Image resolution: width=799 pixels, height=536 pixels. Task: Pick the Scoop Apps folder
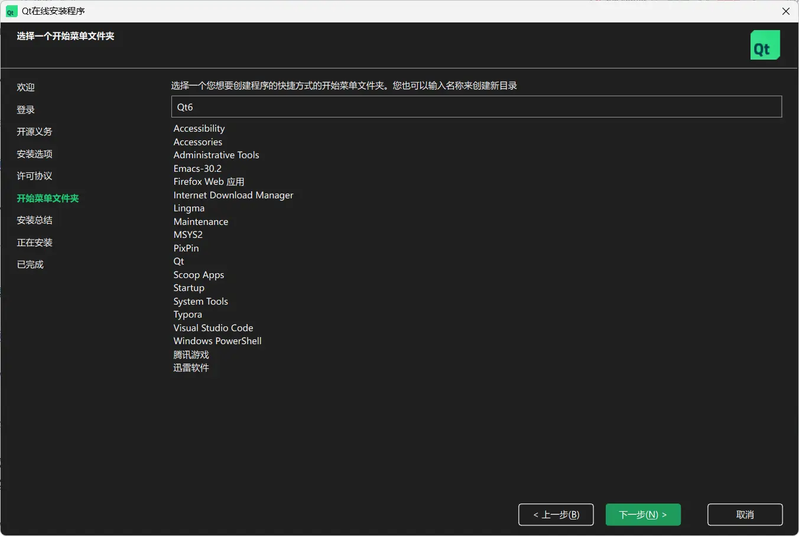coord(199,275)
